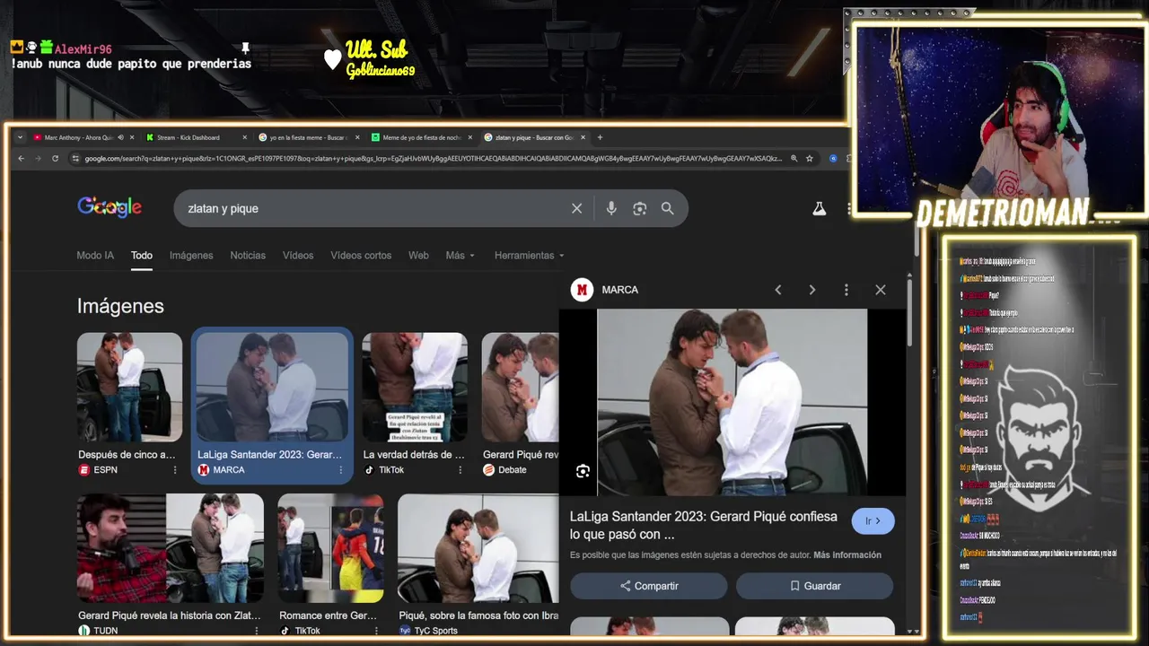Open the TikTok thumbnail 'Romance entre Ger...'
Image resolution: width=1149 pixels, height=646 pixels.
pyautogui.click(x=330, y=548)
